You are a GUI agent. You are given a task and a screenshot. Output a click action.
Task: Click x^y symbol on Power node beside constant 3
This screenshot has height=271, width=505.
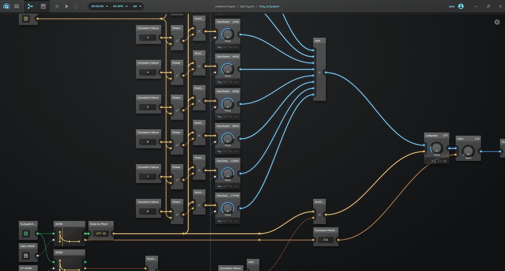(177, 41)
